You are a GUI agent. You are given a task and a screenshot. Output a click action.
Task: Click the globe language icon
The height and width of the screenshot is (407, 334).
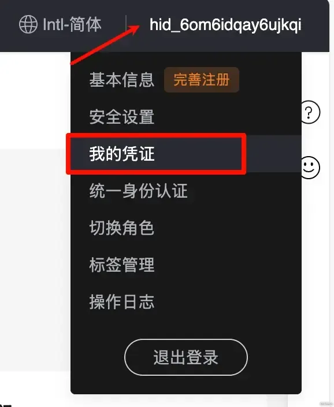click(28, 24)
